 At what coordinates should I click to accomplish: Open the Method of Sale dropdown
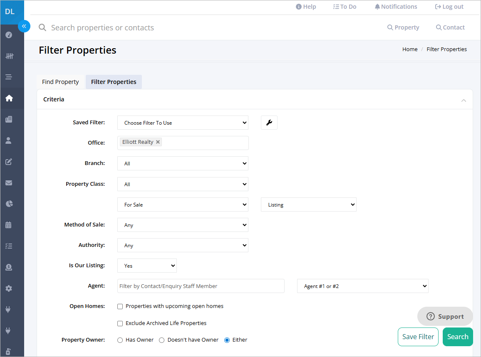[x=183, y=225]
